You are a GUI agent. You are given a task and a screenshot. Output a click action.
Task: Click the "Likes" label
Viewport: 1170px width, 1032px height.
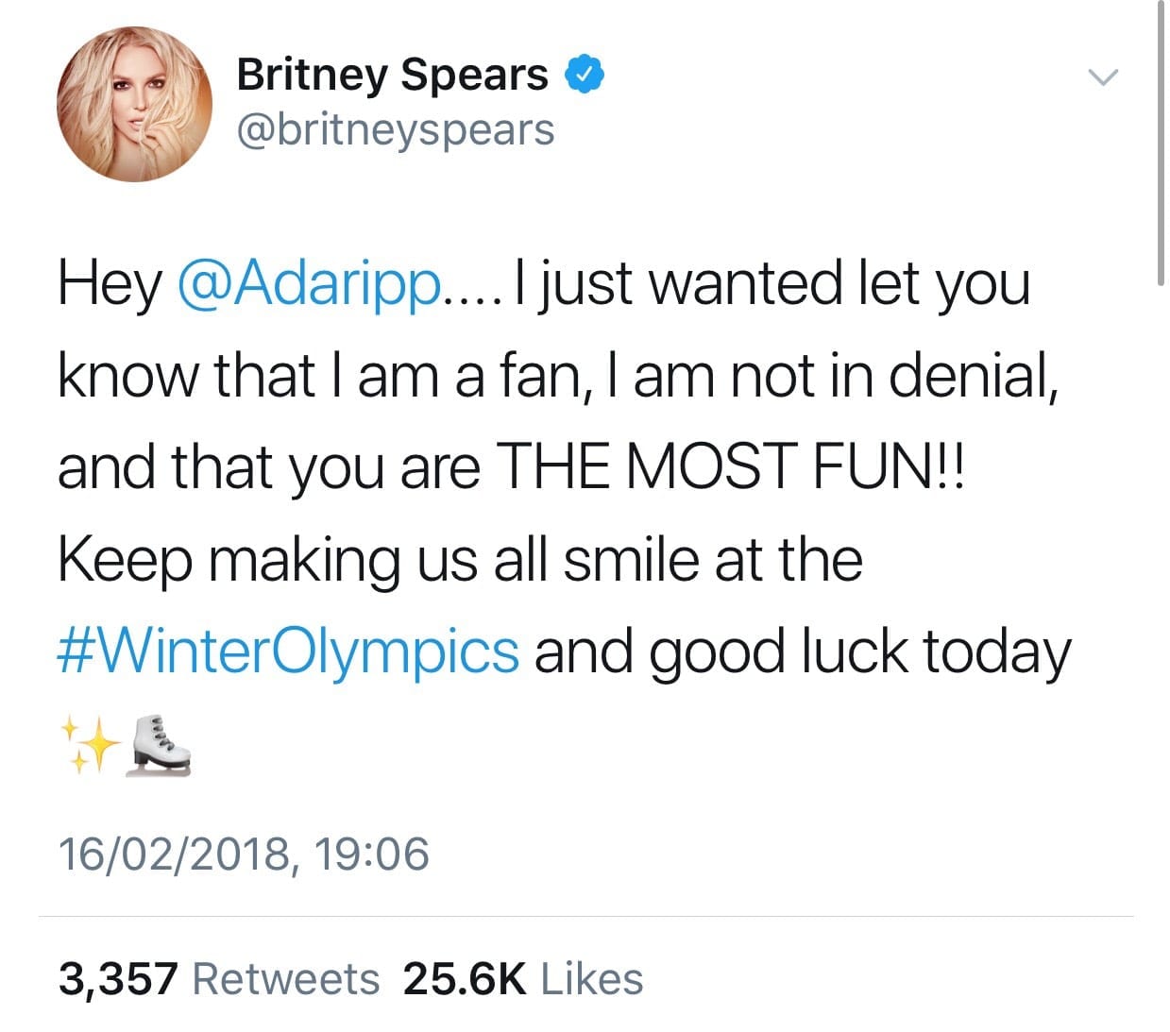click(x=591, y=978)
